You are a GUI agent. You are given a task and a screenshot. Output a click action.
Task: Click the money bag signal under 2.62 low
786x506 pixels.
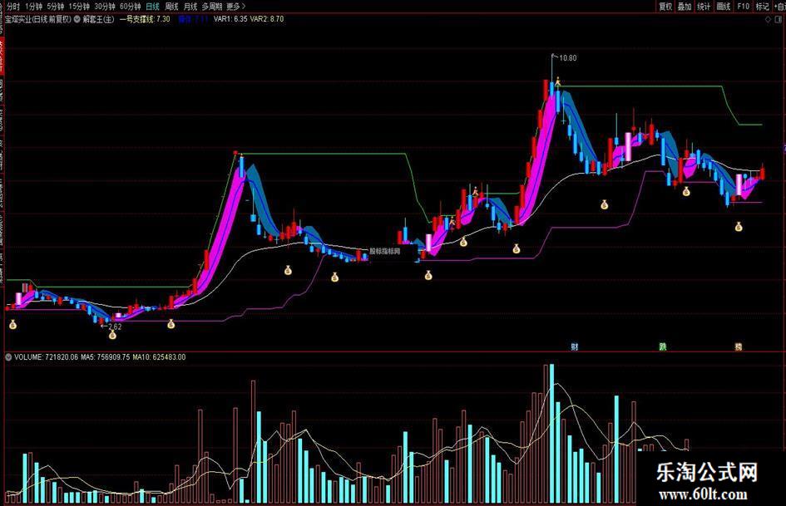tap(112, 335)
